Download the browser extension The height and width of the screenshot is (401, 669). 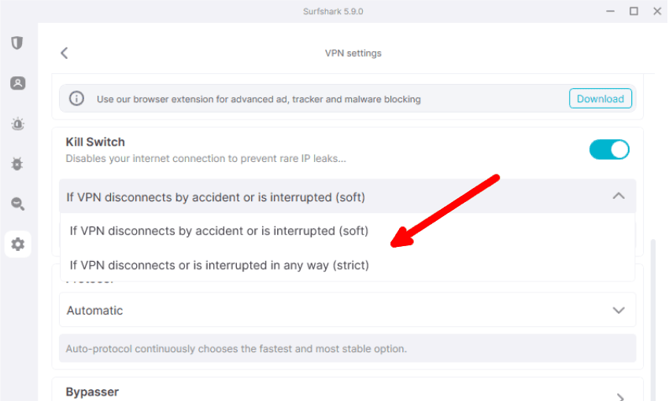click(600, 99)
